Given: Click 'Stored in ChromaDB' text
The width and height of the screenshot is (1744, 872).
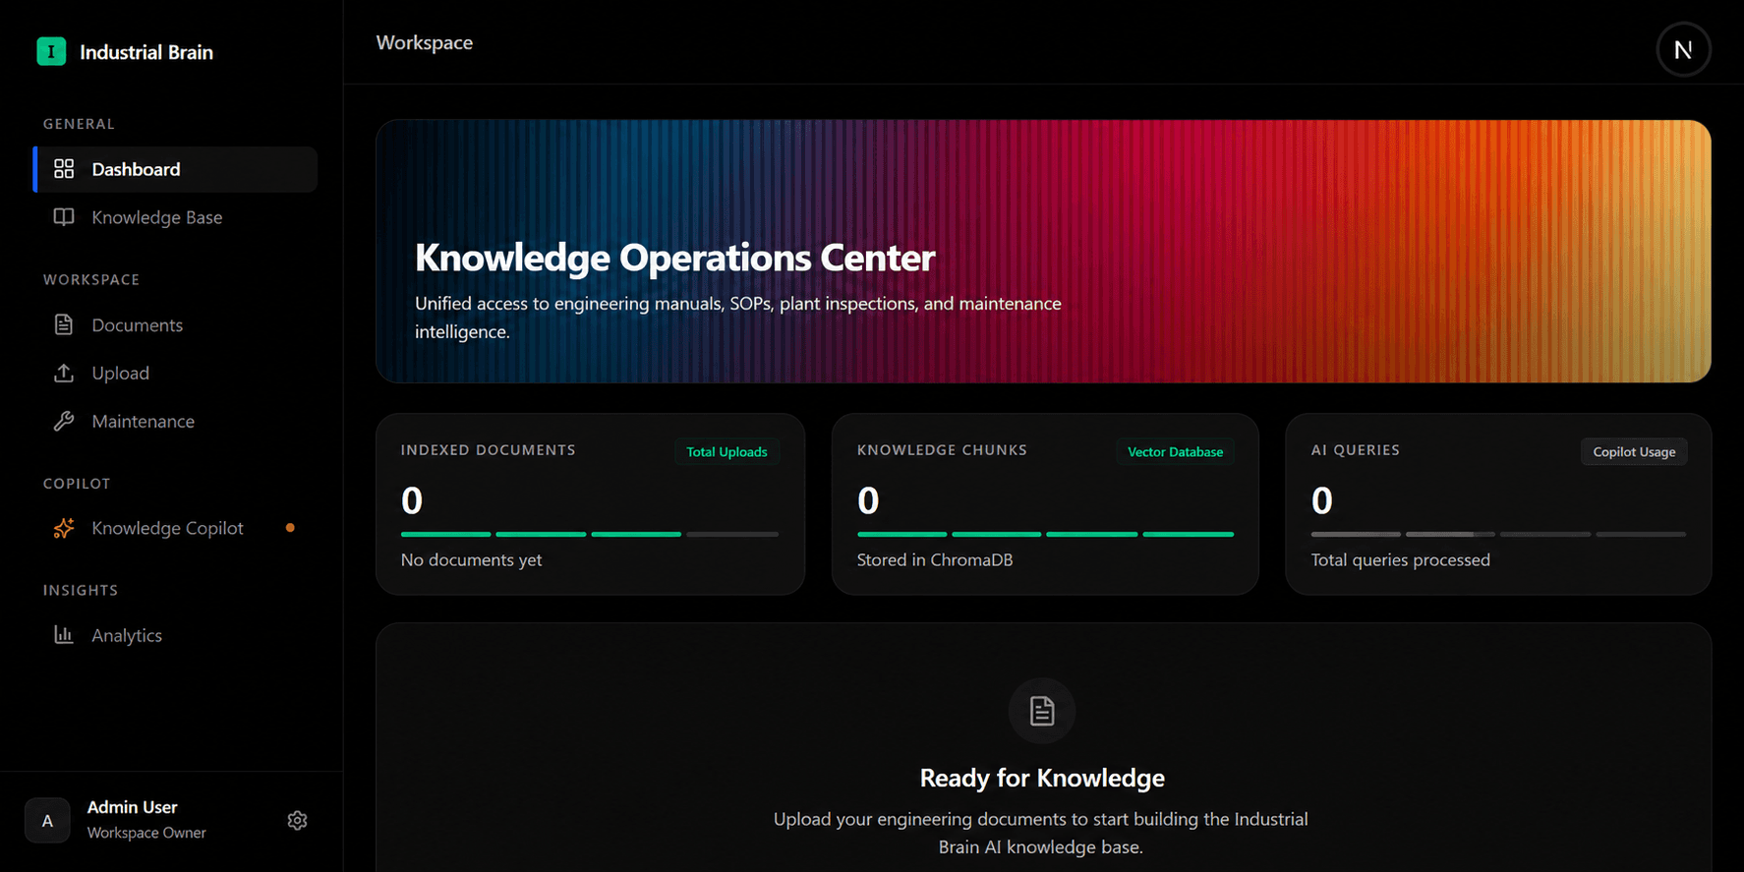Looking at the screenshot, I should (935, 559).
